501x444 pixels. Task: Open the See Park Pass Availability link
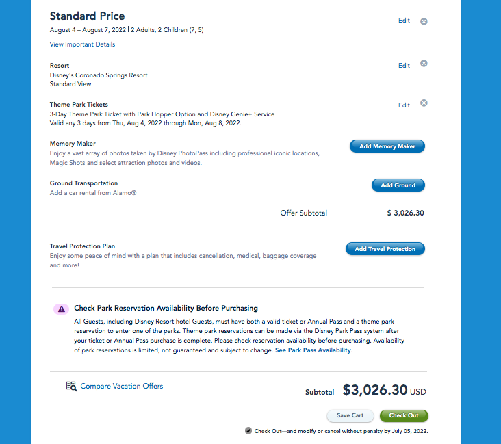pos(313,350)
